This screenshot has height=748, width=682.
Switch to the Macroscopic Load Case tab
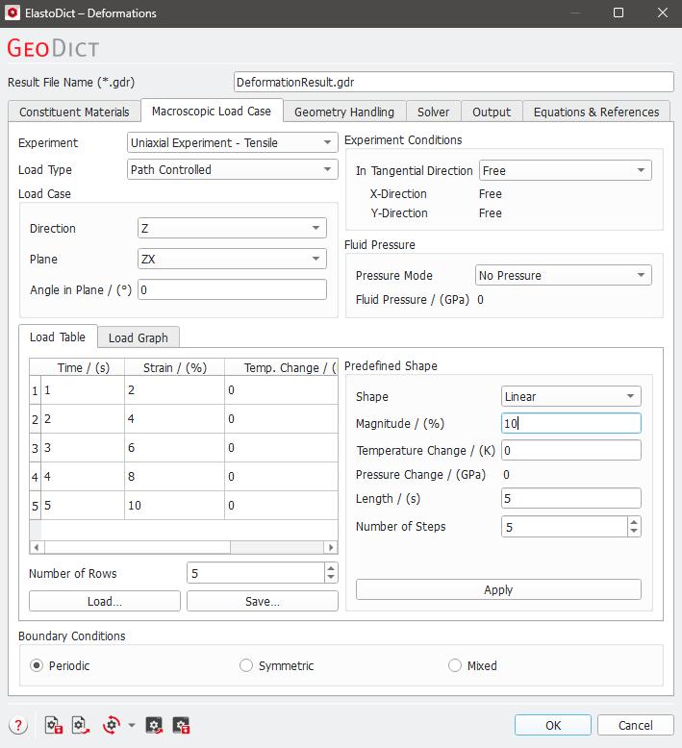pyautogui.click(x=212, y=111)
